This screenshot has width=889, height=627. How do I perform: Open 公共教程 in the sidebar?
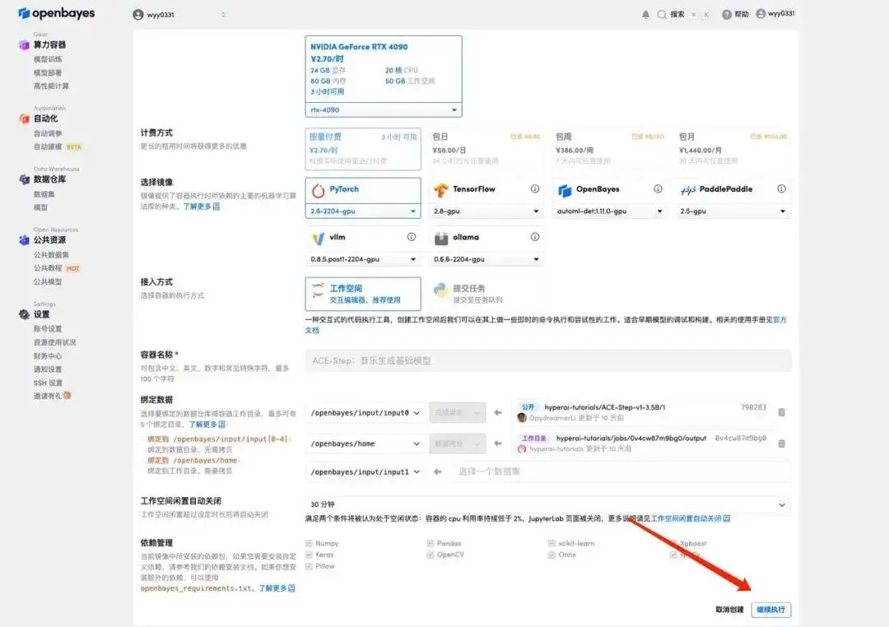point(48,268)
